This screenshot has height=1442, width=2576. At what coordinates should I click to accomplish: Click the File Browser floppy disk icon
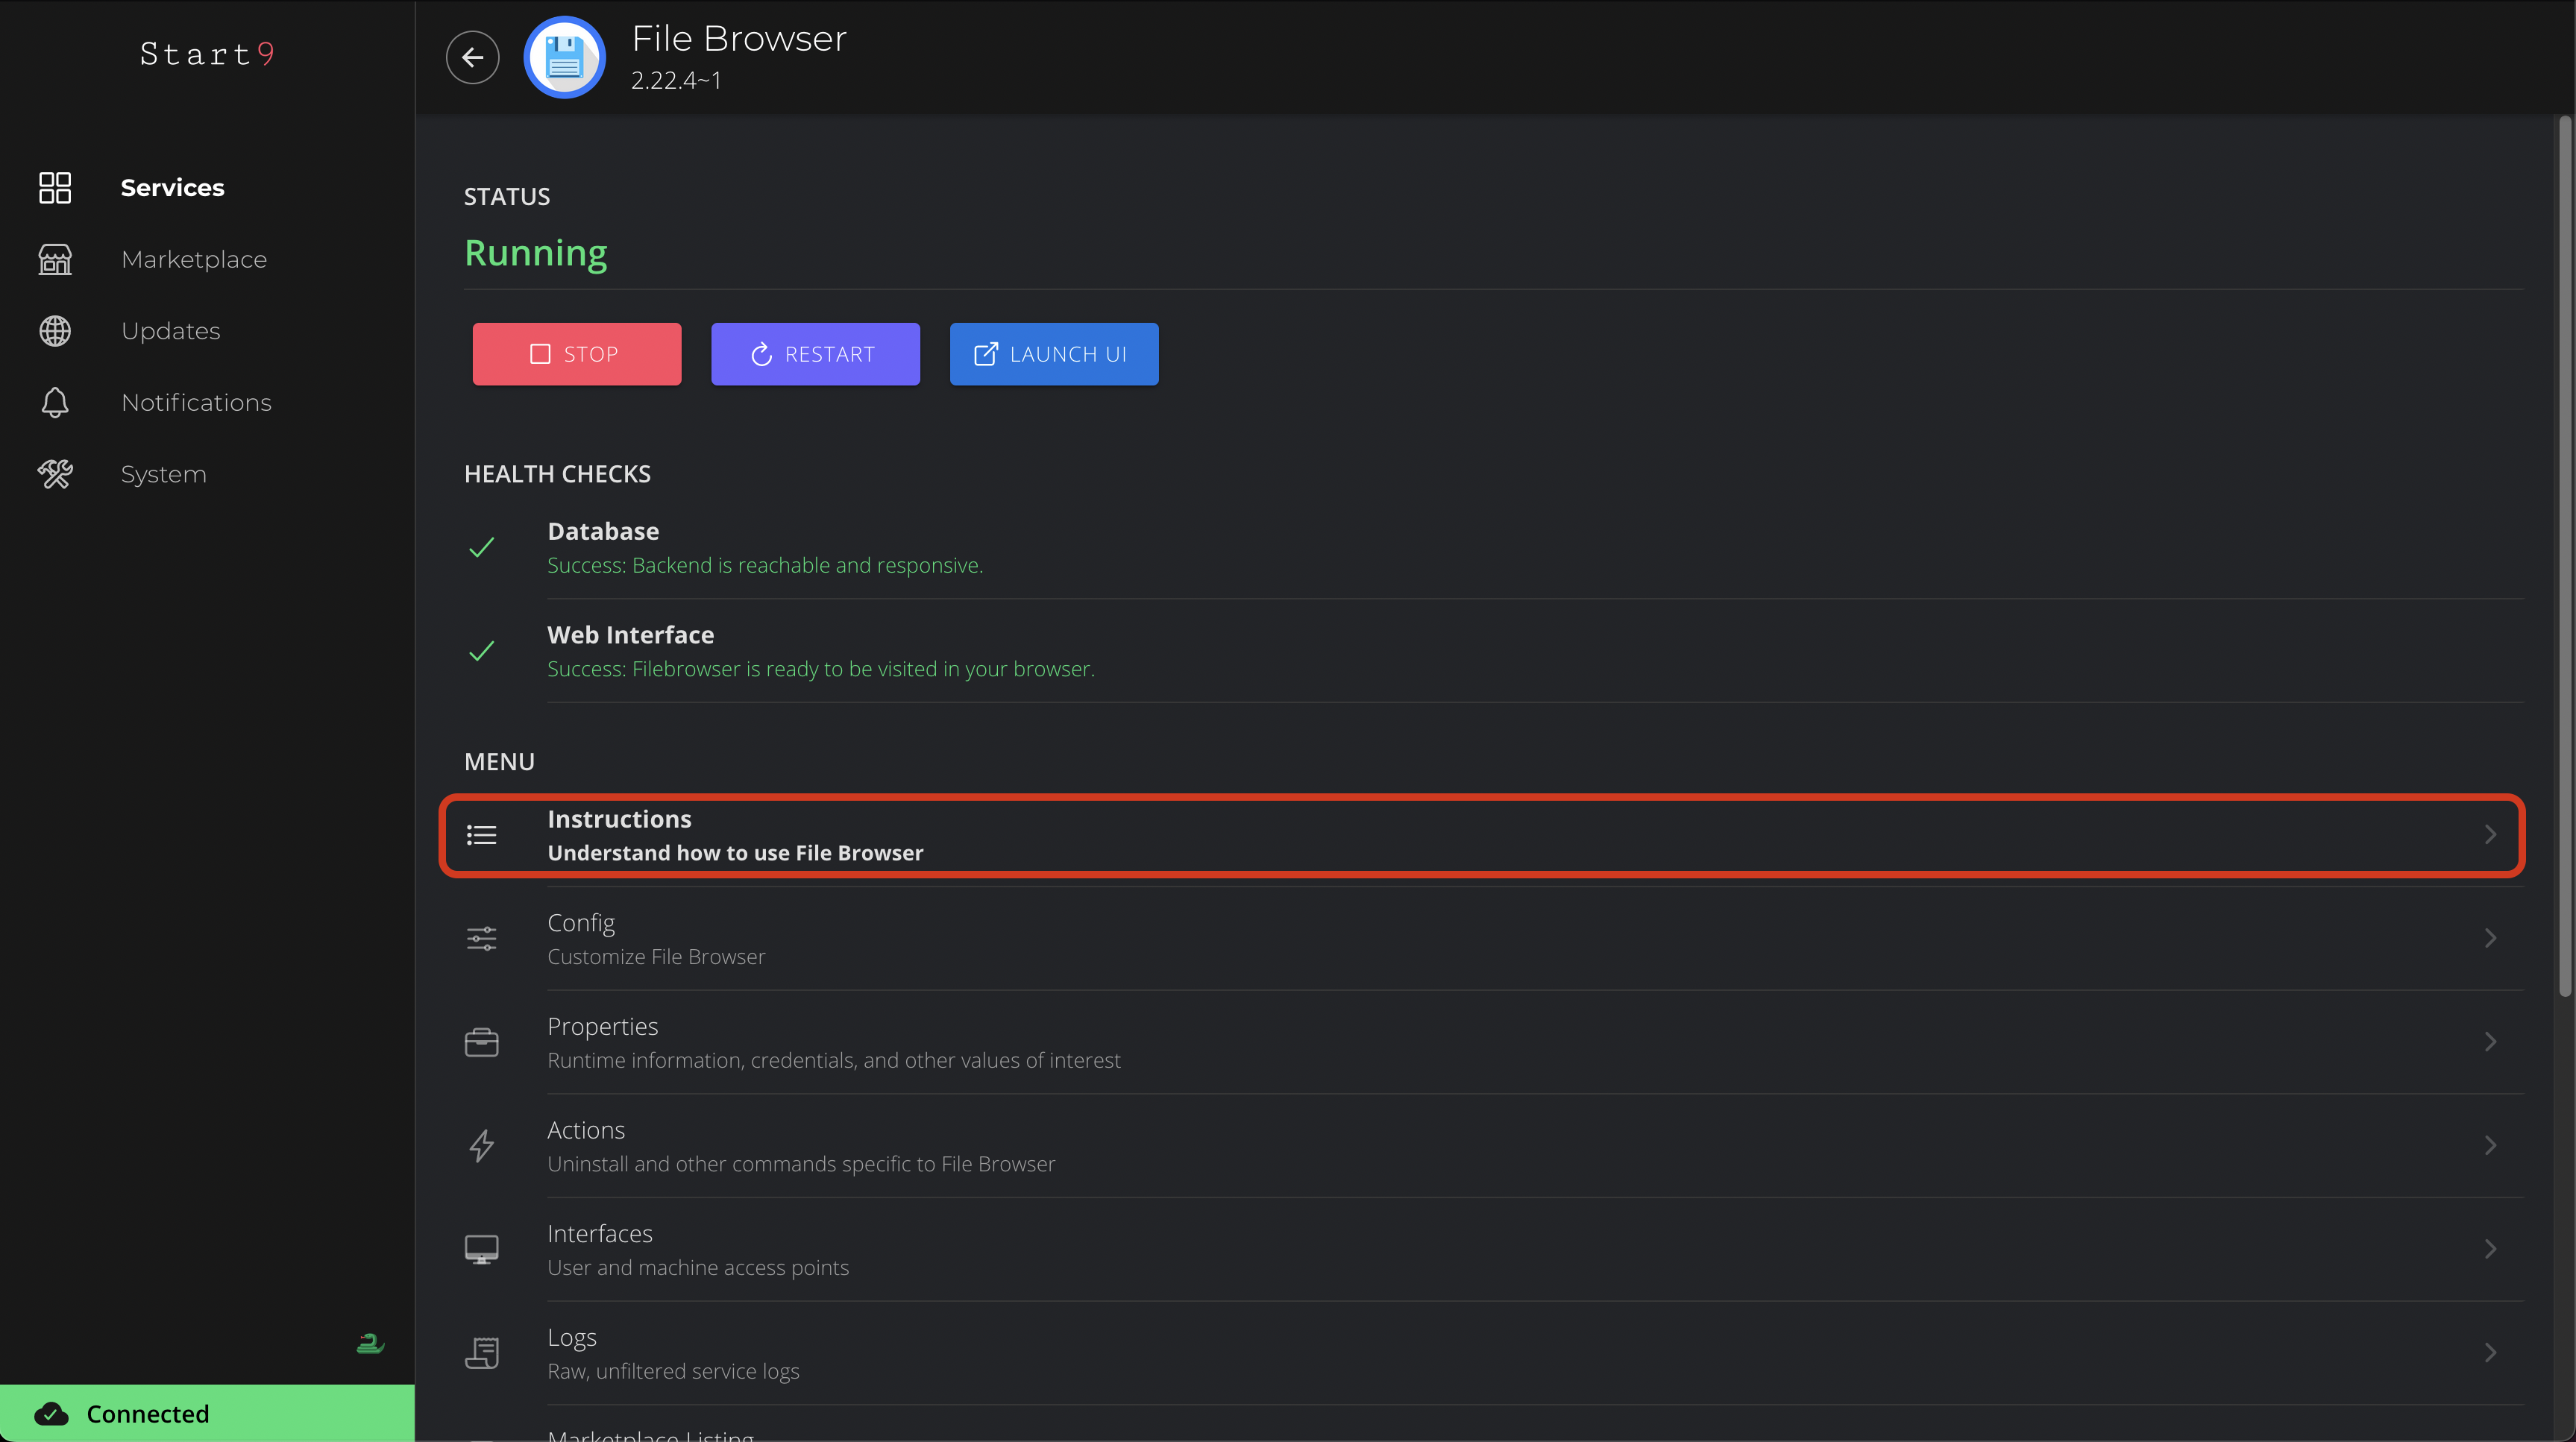(564, 57)
